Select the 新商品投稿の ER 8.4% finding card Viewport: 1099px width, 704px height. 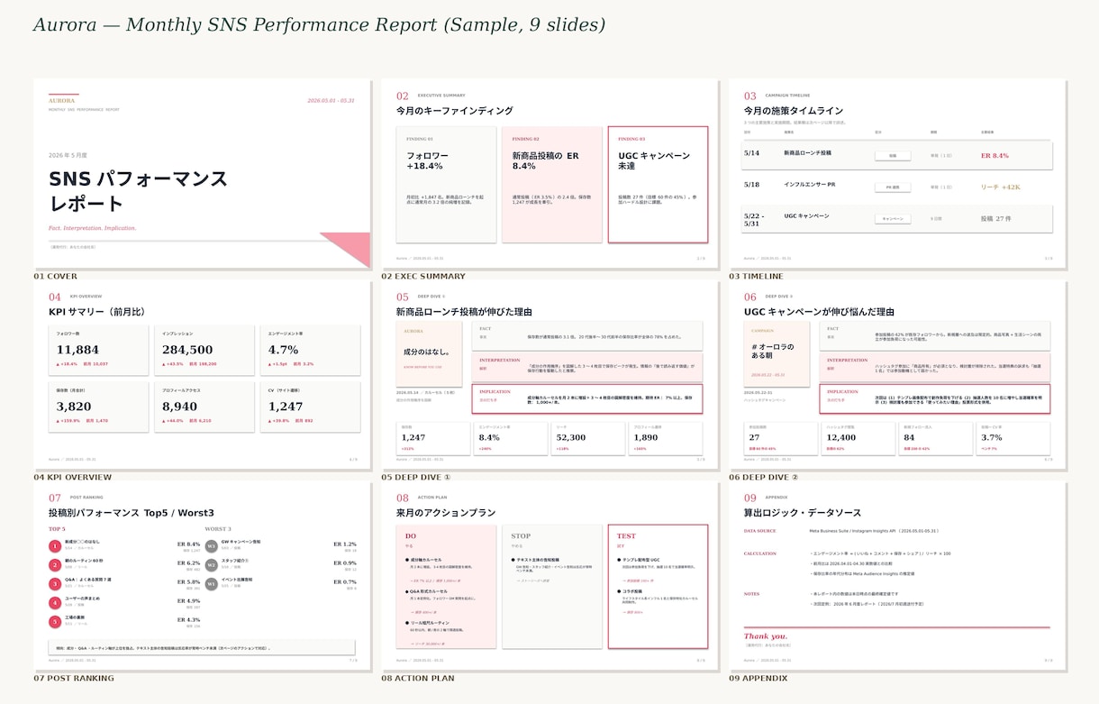[552, 184]
